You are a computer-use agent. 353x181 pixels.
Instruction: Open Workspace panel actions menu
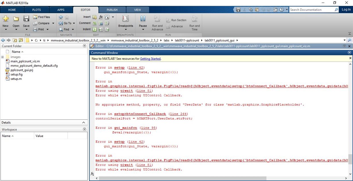[x=84, y=129]
